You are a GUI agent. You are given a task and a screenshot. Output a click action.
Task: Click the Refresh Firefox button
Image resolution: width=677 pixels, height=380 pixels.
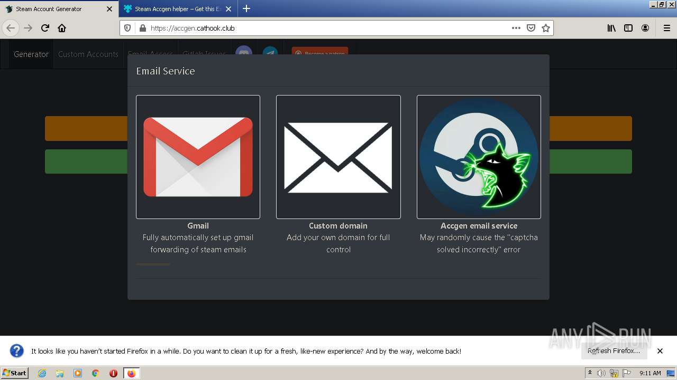[614, 351]
